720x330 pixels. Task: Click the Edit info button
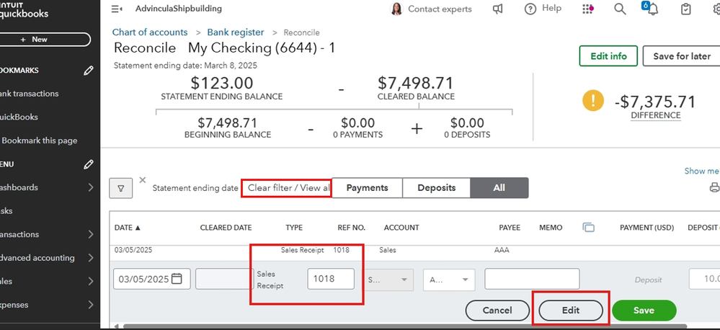coord(608,56)
